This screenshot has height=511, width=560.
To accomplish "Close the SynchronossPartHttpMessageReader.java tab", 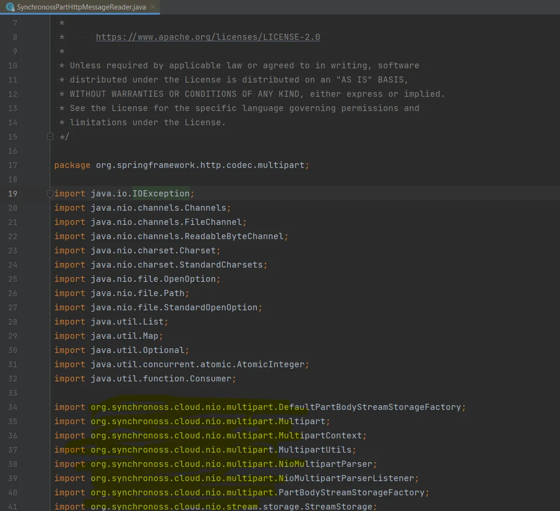I will point(153,7).
